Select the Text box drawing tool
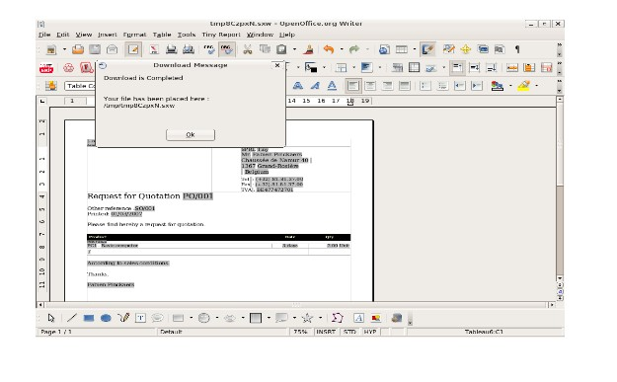Screen dimensions: 617x382 tap(140, 318)
